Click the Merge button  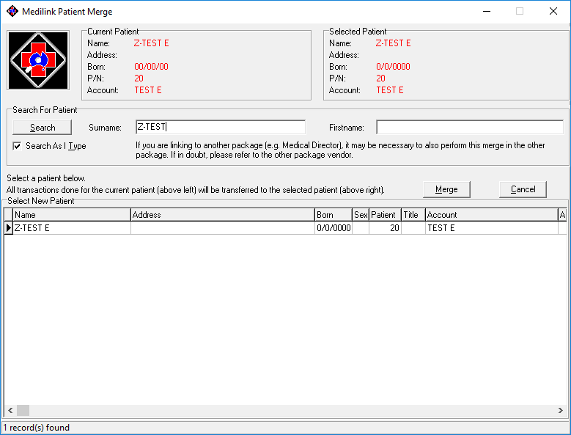446,189
